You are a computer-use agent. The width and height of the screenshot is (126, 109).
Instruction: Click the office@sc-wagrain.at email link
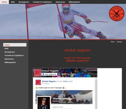pyautogui.click(x=77, y=60)
